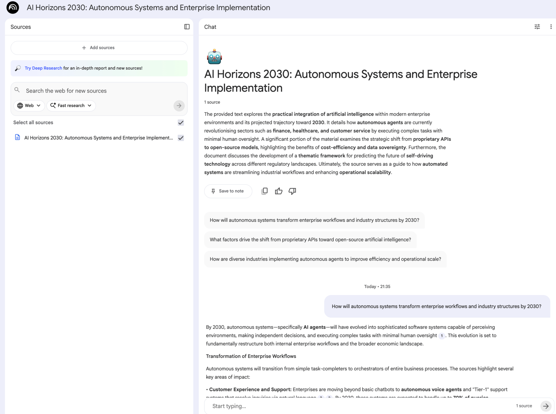Select the proprietary APIs suggested question
The height and width of the screenshot is (414, 556).
click(310, 240)
